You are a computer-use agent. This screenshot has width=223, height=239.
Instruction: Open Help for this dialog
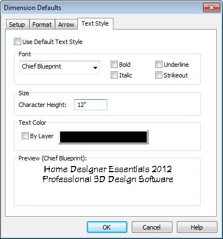coord(197,227)
